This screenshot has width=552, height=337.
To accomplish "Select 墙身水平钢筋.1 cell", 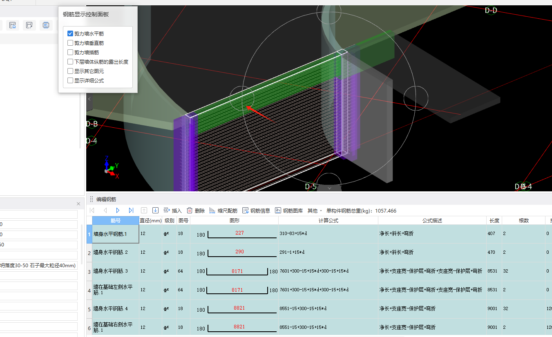I will click(116, 234).
